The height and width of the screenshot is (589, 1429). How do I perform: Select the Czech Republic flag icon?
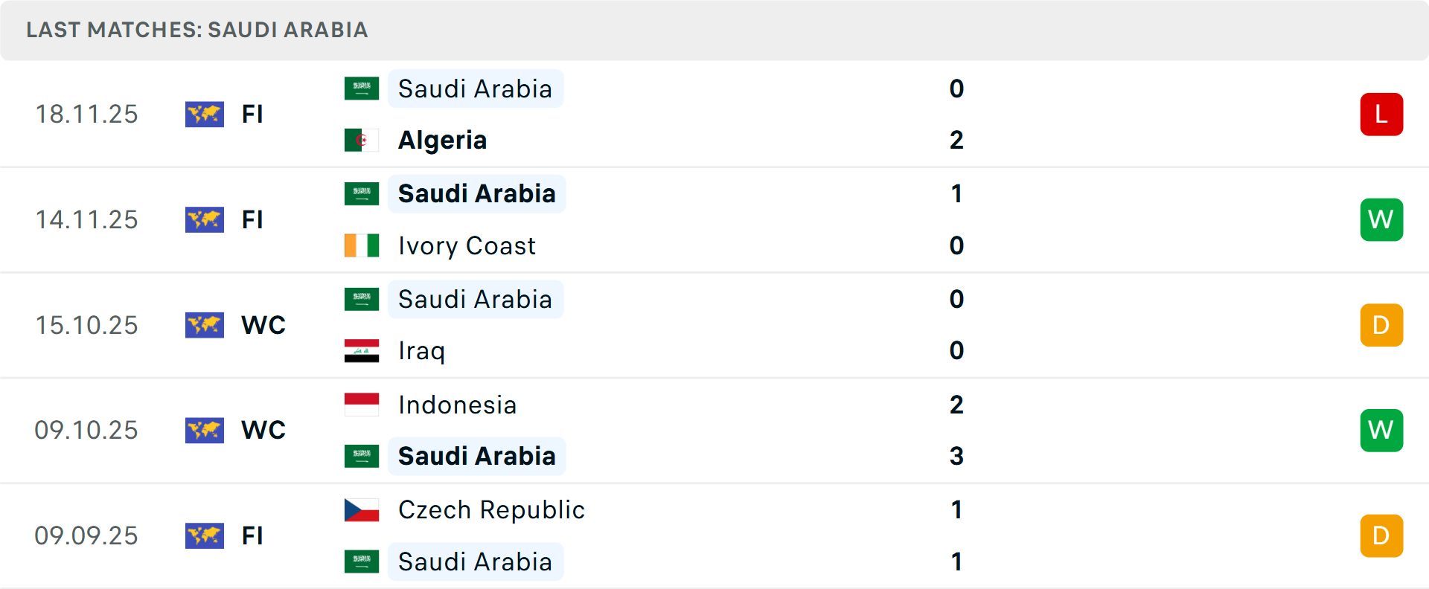click(x=362, y=510)
